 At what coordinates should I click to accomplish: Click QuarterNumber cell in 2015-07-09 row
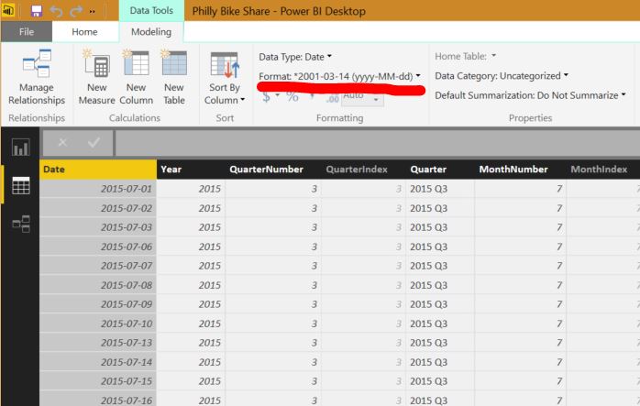point(272,304)
